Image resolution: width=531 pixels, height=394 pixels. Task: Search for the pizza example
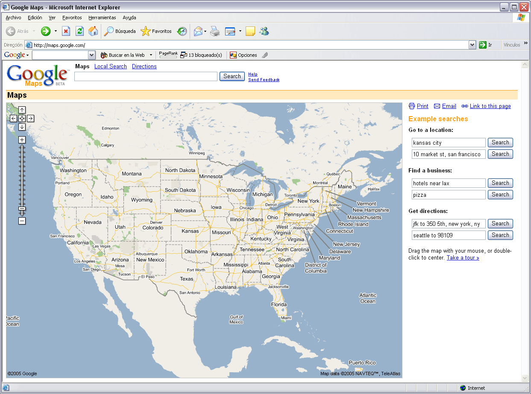500,195
